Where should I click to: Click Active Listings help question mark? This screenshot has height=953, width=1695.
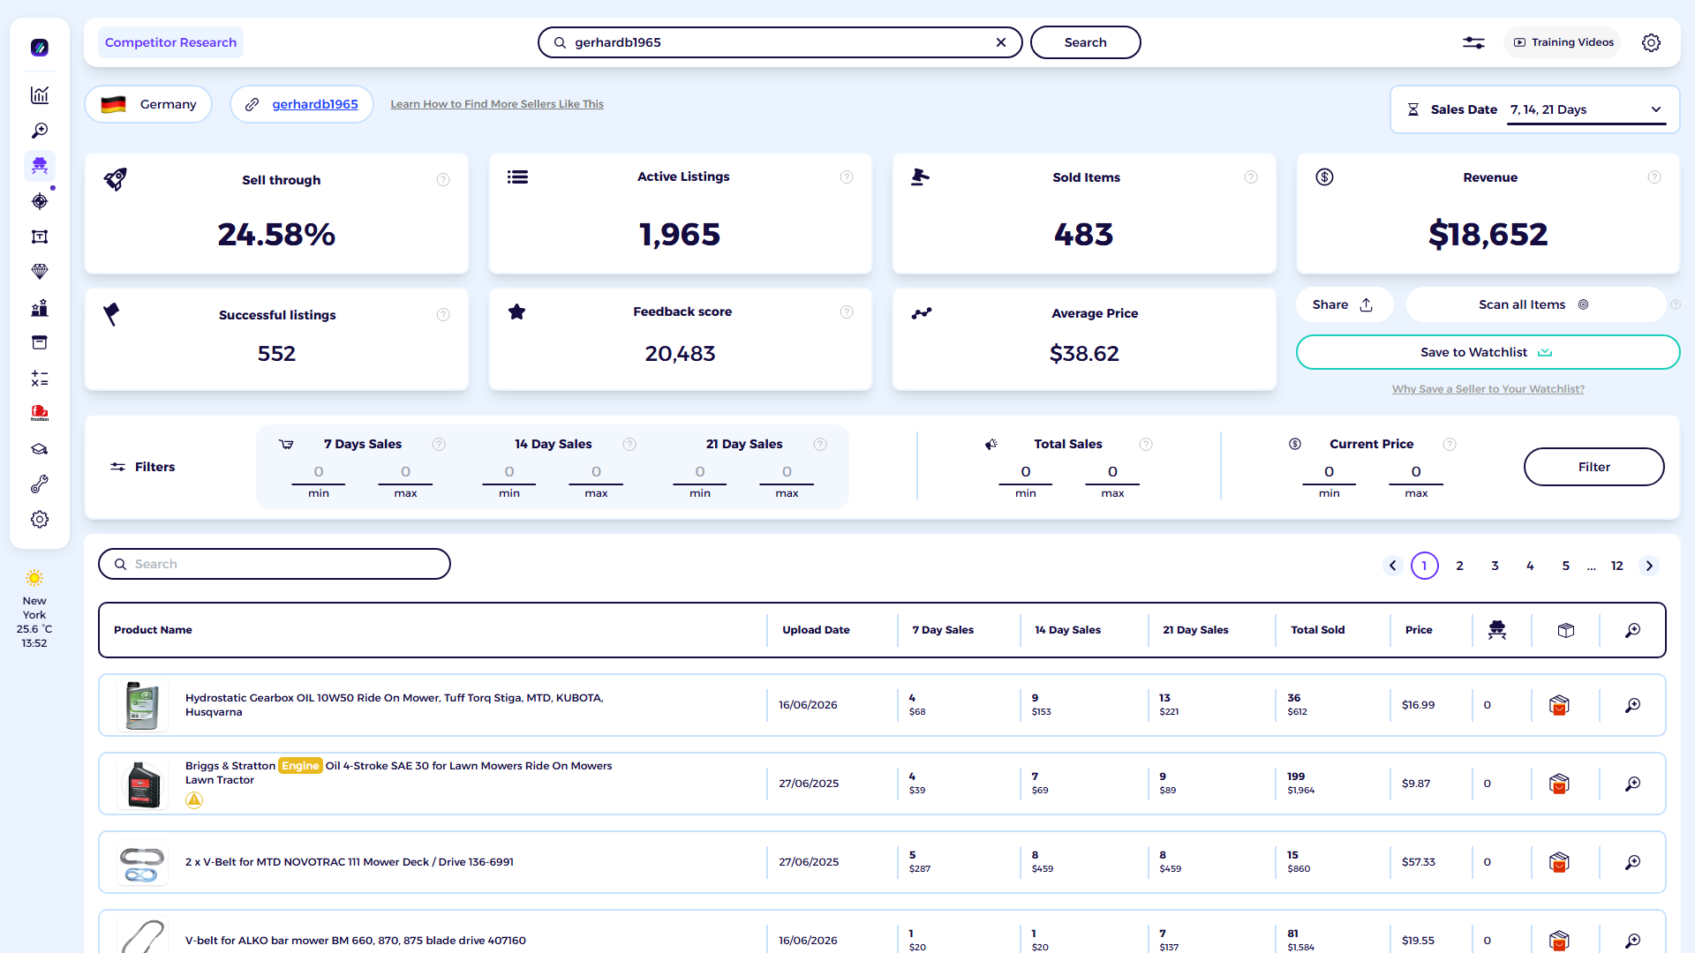847,177
